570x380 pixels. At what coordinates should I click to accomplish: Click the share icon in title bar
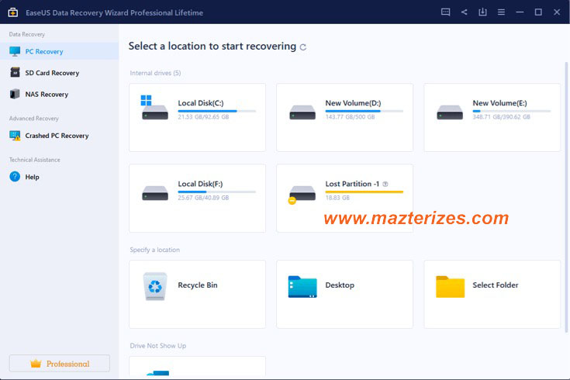pyautogui.click(x=465, y=12)
